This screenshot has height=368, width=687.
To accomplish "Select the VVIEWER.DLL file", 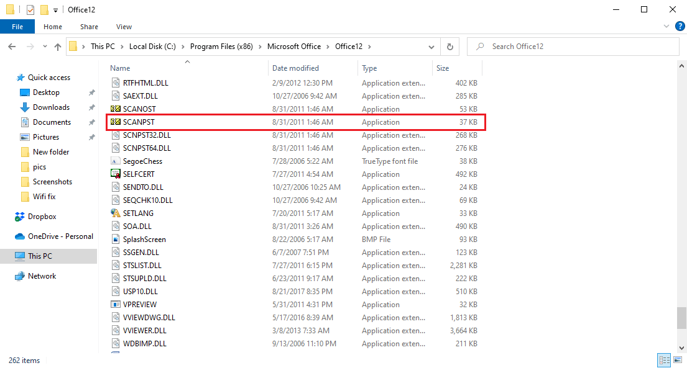I will (144, 331).
